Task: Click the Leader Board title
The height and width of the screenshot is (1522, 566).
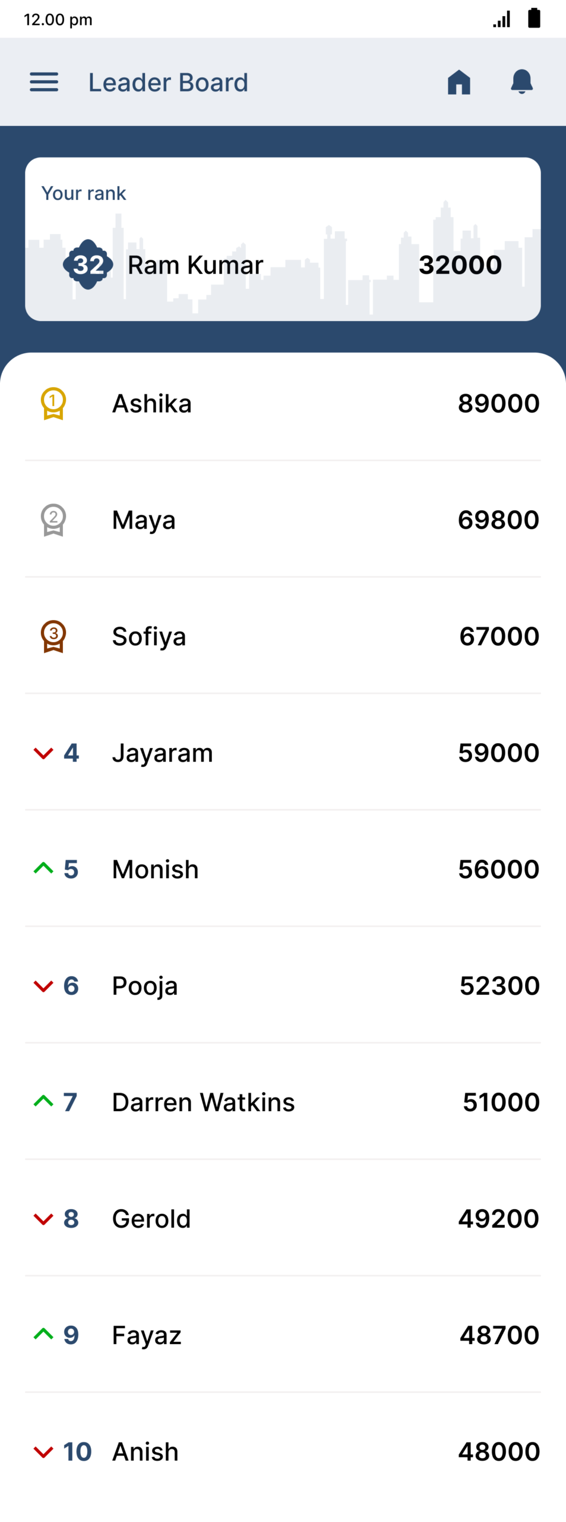Action: 168,83
